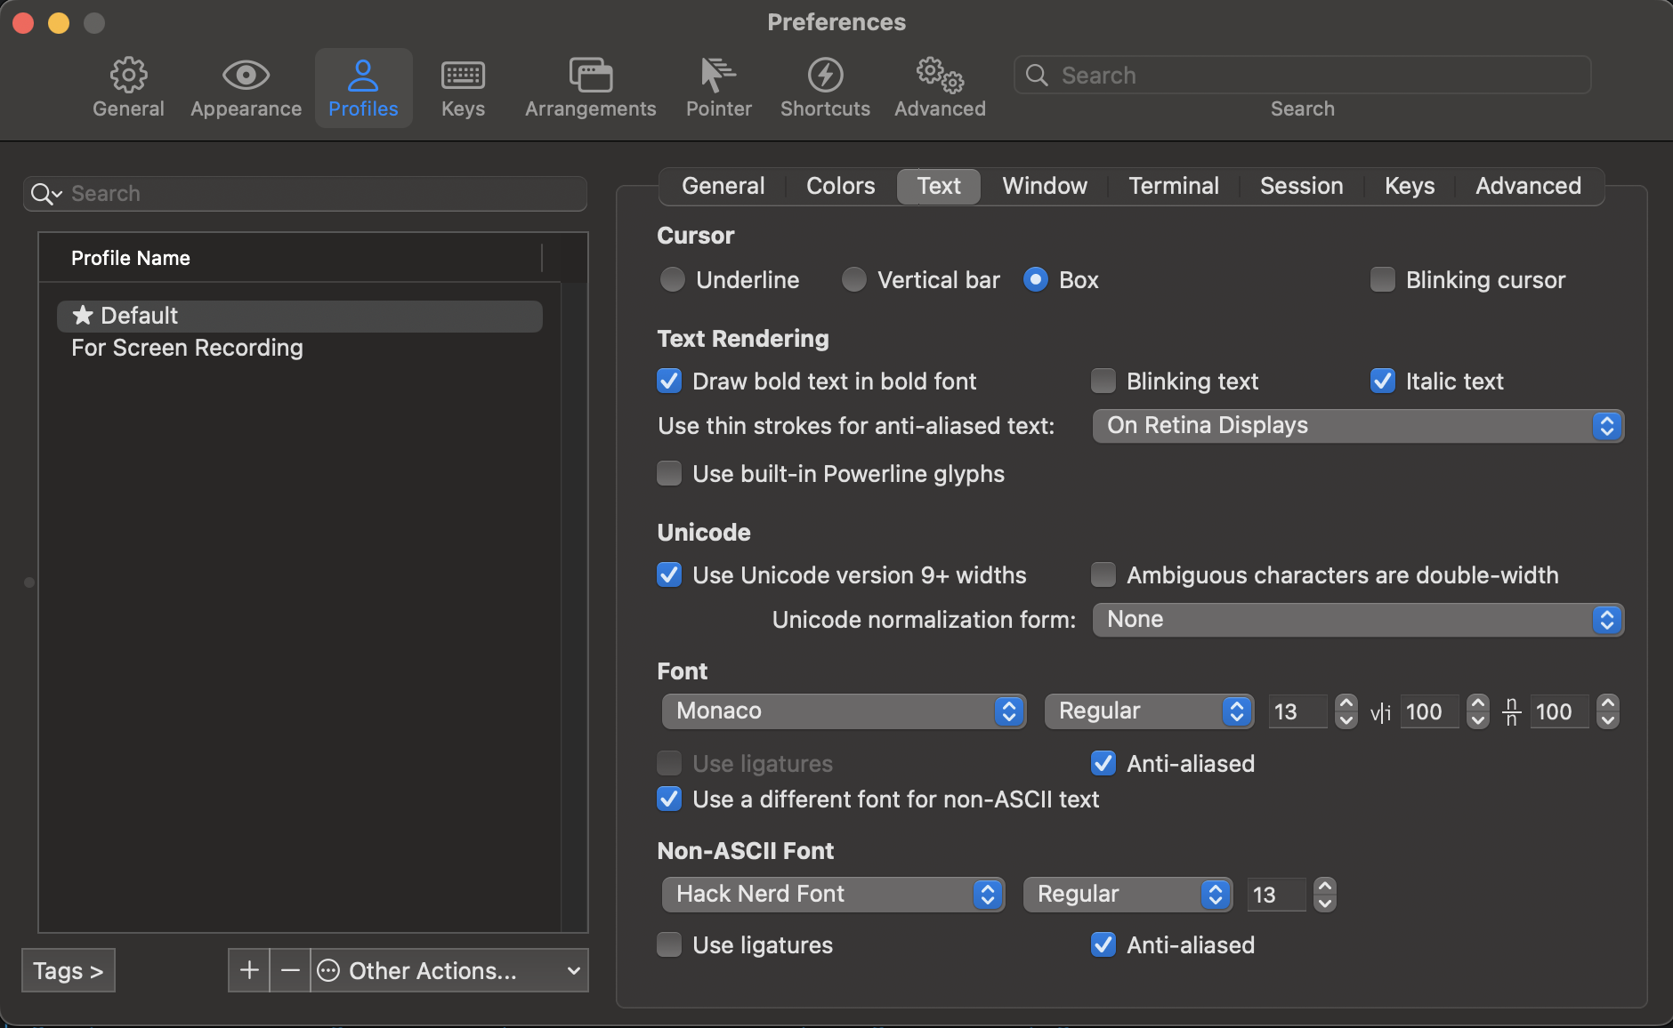The height and width of the screenshot is (1028, 1673).
Task: Open the main font Regular style dropdown
Action: coord(1149,711)
